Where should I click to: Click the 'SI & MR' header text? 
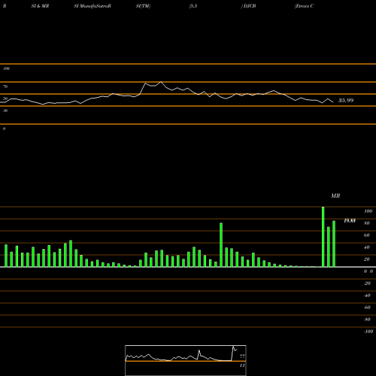tap(40, 6)
